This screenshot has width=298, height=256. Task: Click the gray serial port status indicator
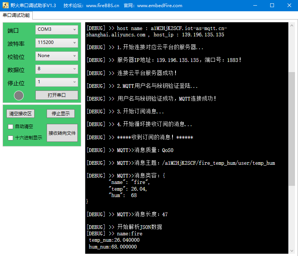coord(19,95)
